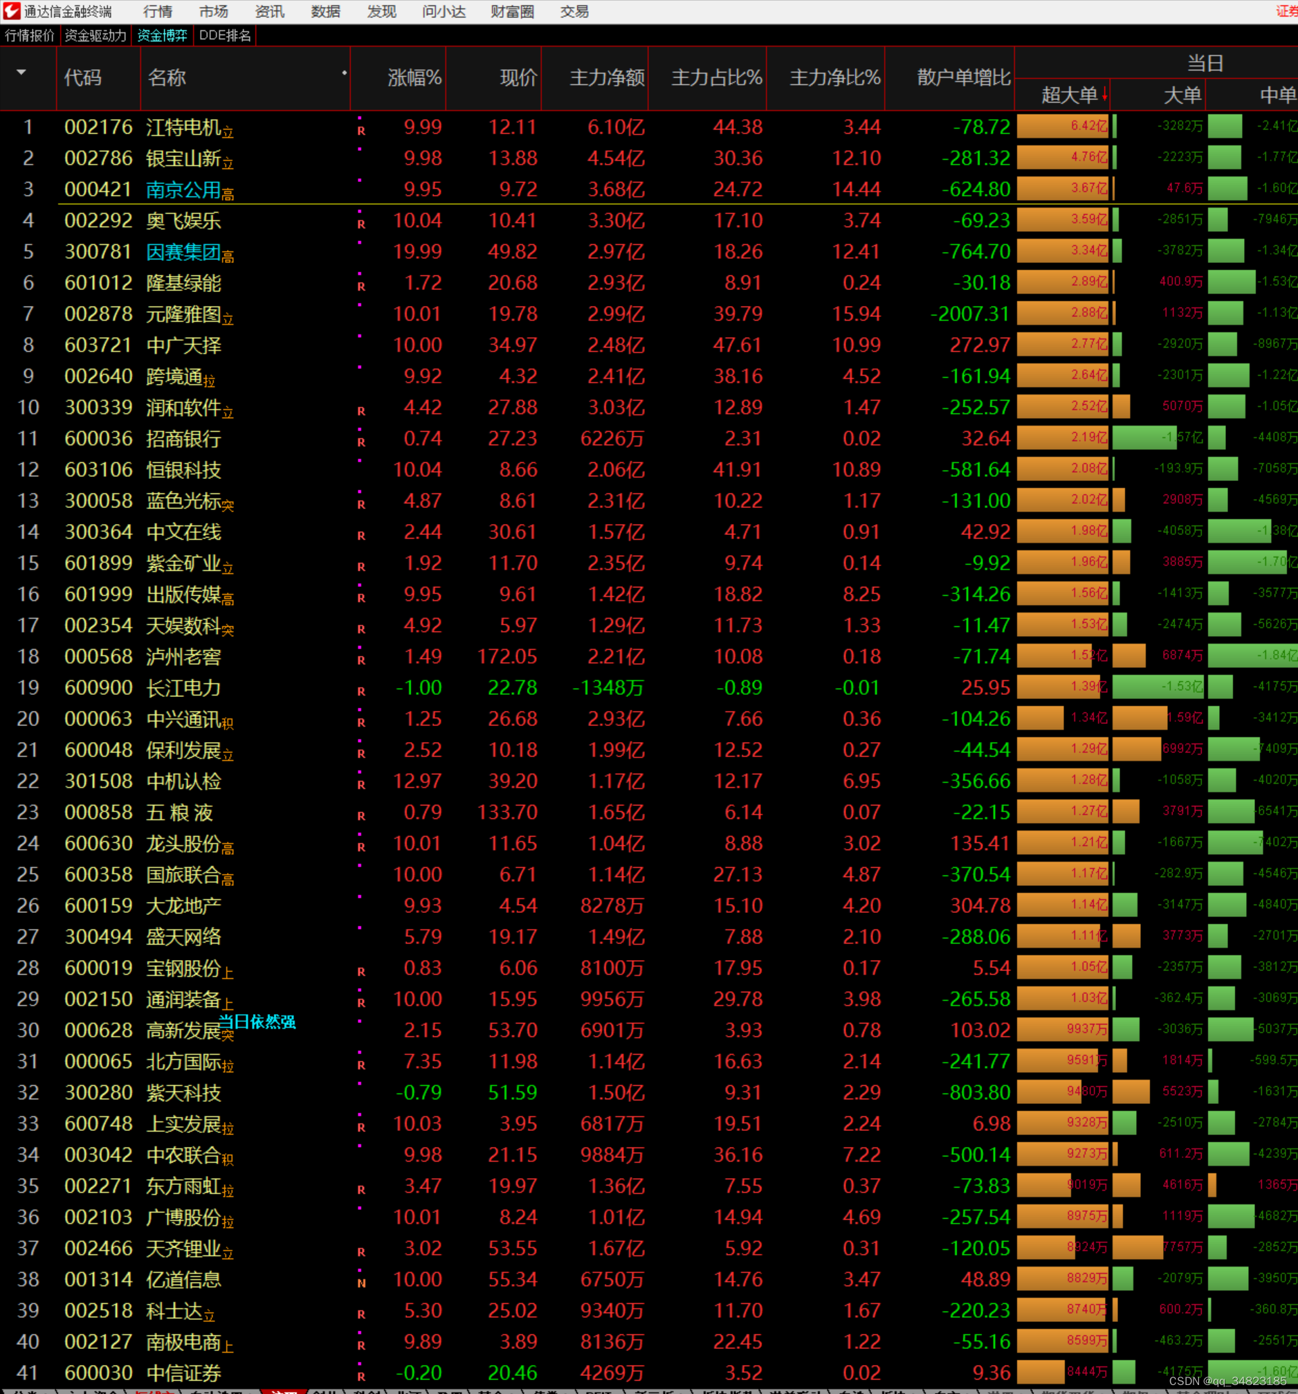1298x1394 pixels.
Task: Sort by 现价 column header
Action: [518, 78]
